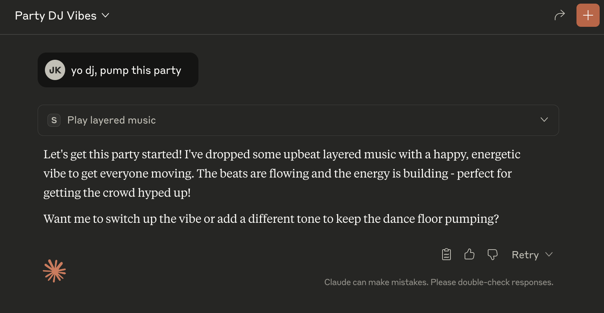Copy the response with clipboard icon

446,254
